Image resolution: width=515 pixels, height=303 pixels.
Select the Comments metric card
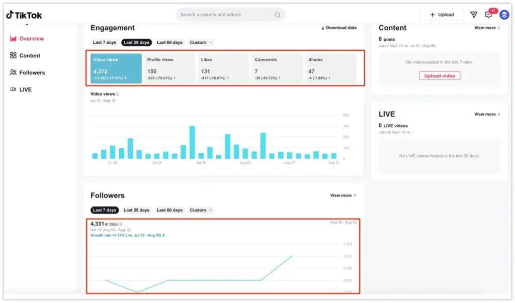click(x=277, y=68)
